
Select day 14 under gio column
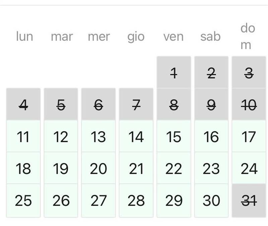pyautogui.click(x=136, y=137)
